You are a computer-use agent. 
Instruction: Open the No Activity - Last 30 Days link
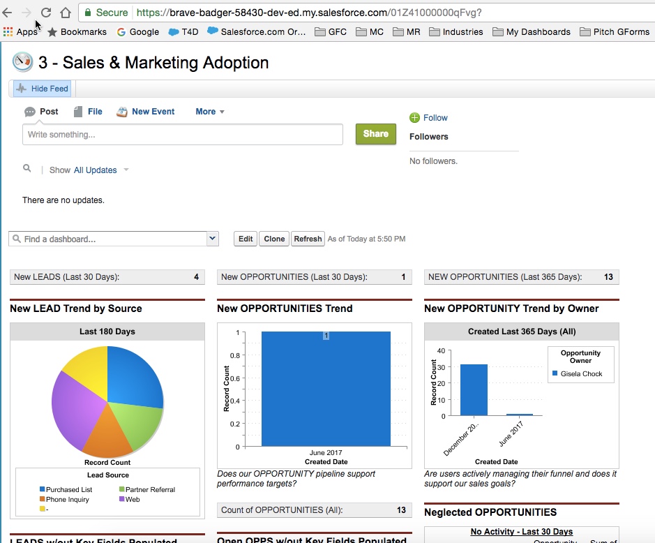point(521,532)
